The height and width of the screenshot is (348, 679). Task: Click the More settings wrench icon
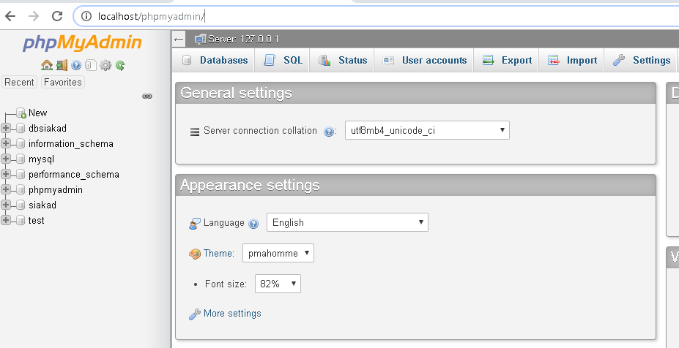(x=195, y=314)
